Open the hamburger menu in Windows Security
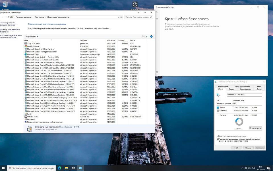Screen dimensions: 273x171 [157, 19]
